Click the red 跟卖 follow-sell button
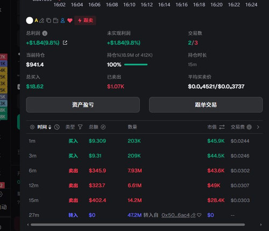 85,21
